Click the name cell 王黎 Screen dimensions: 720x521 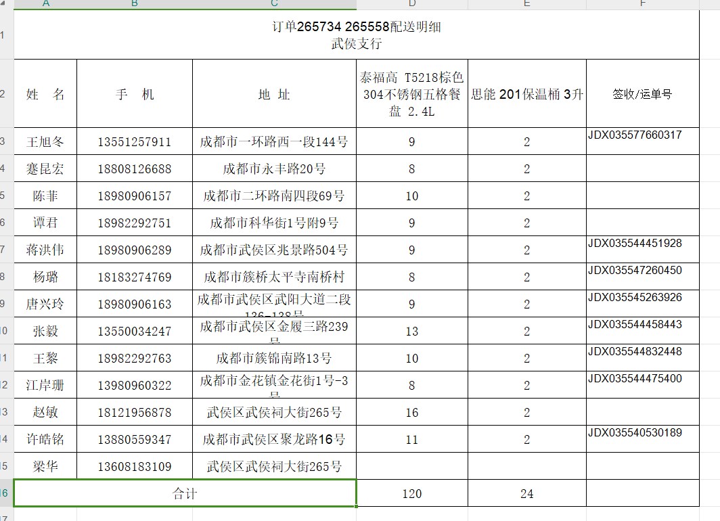pyautogui.click(x=45, y=358)
